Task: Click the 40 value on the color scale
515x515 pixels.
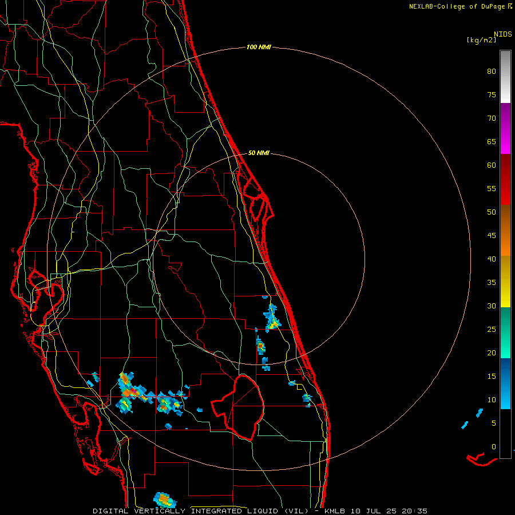Action: [x=492, y=259]
